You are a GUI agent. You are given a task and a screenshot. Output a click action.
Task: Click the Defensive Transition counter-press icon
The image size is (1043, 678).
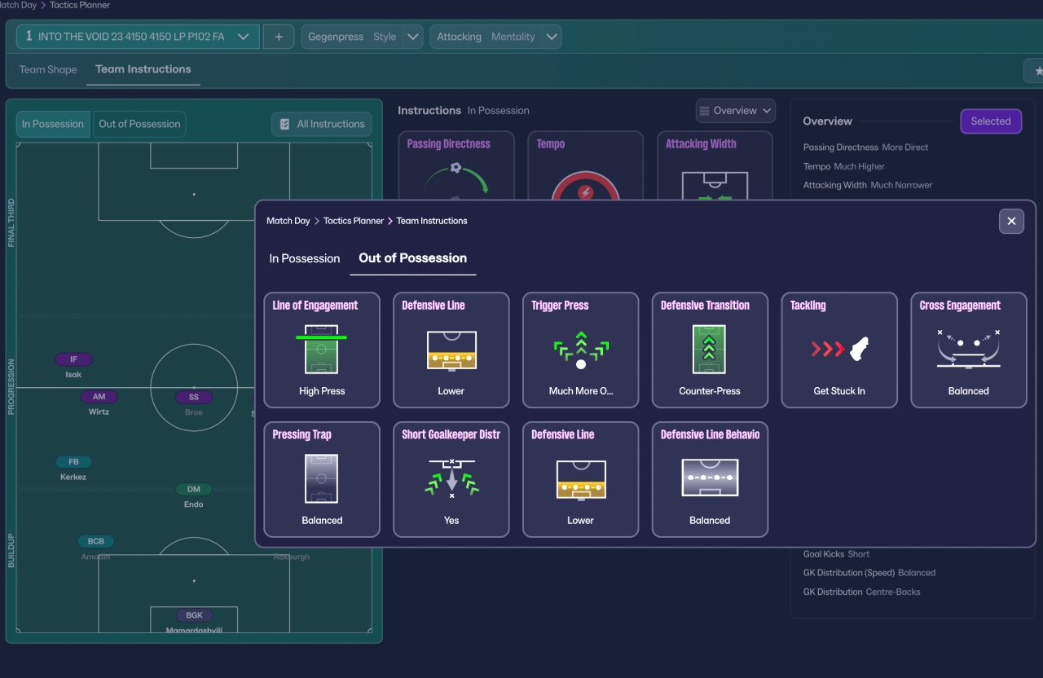point(710,350)
